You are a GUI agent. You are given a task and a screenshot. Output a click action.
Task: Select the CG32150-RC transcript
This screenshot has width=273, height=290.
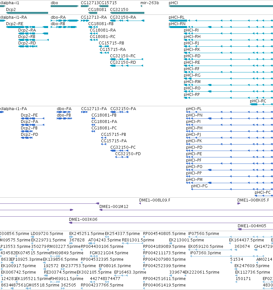click(x=123, y=56)
